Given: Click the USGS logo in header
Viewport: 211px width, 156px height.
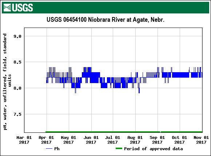Looking at the screenshot, I should [18, 8].
